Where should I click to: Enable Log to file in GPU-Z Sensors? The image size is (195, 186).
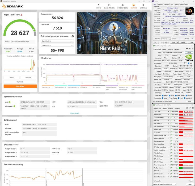(155, 181)
